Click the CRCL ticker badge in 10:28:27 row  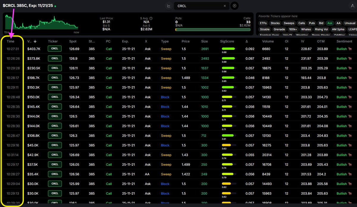[55, 174]
